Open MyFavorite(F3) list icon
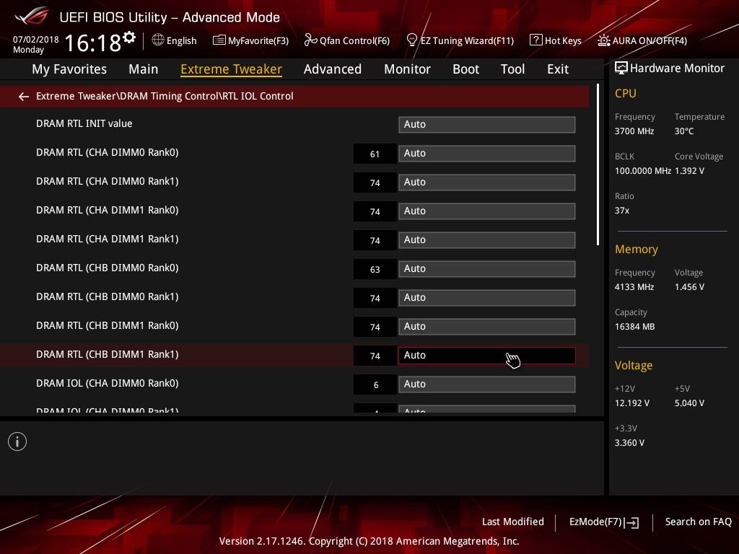 coord(219,40)
